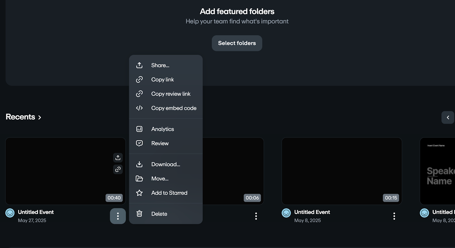The height and width of the screenshot is (248, 455).
Task: Click the Share upload icon in the context menu
Action: click(x=139, y=65)
